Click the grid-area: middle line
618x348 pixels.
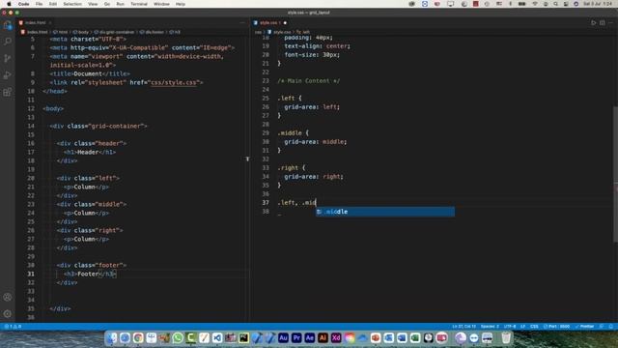[x=316, y=142]
